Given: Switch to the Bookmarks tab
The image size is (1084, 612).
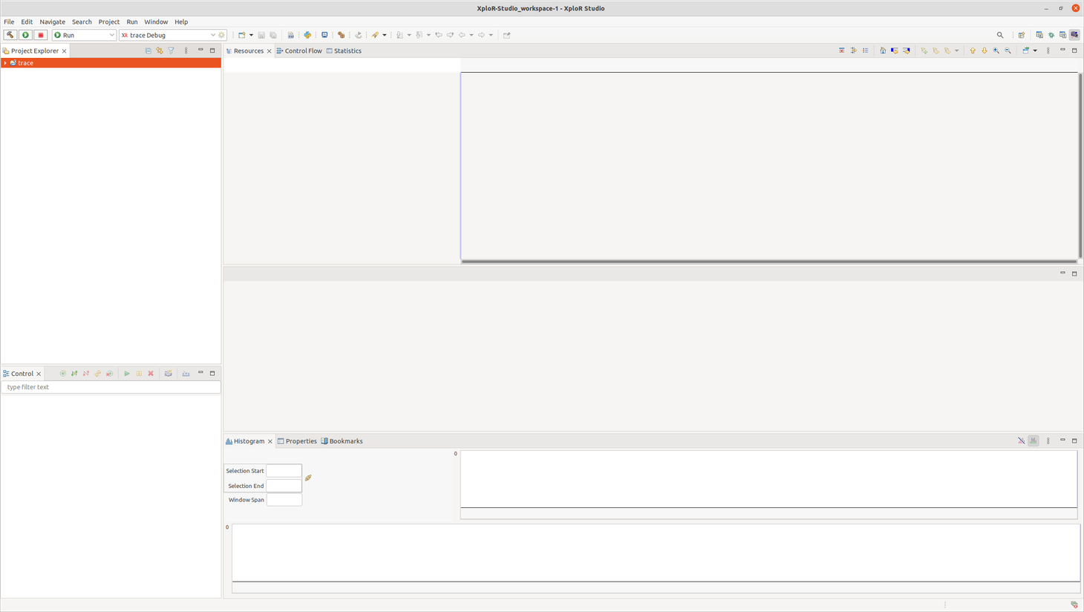Looking at the screenshot, I should point(342,441).
